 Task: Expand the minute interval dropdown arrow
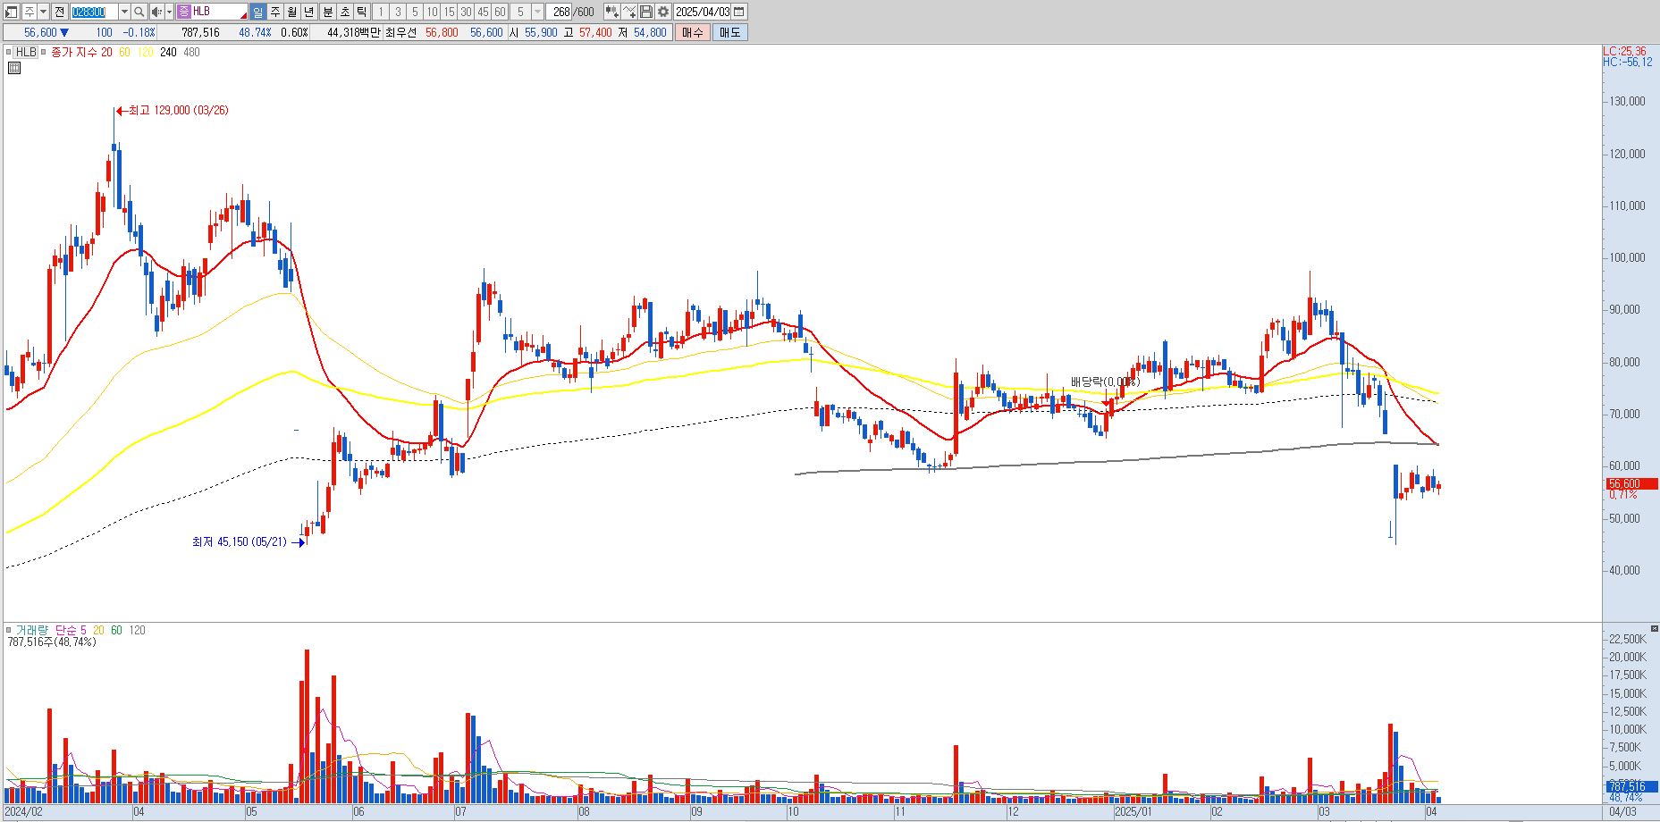pyautogui.click(x=537, y=12)
